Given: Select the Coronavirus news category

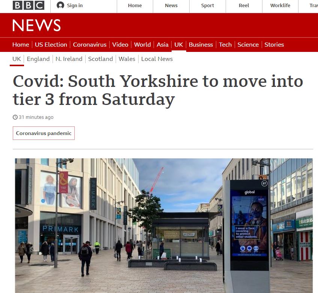Looking at the screenshot, I should coord(90,44).
